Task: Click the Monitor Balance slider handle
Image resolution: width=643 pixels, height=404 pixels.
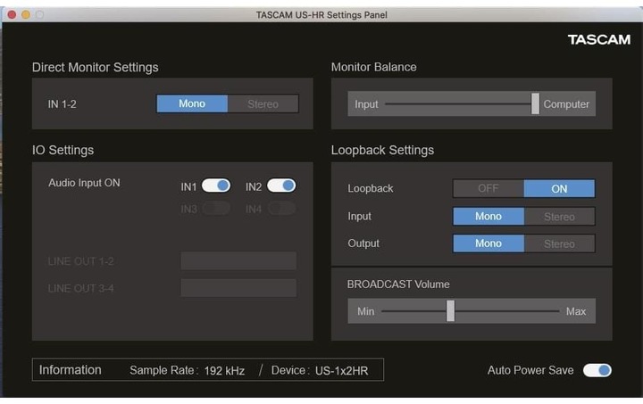Action: [x=535, y=103]
